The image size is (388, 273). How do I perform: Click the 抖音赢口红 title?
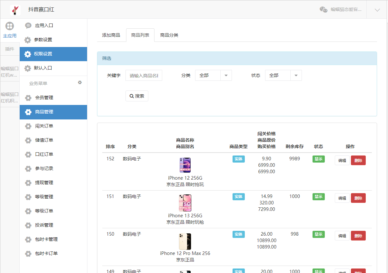pyautogui.click(x=41, y=10)
